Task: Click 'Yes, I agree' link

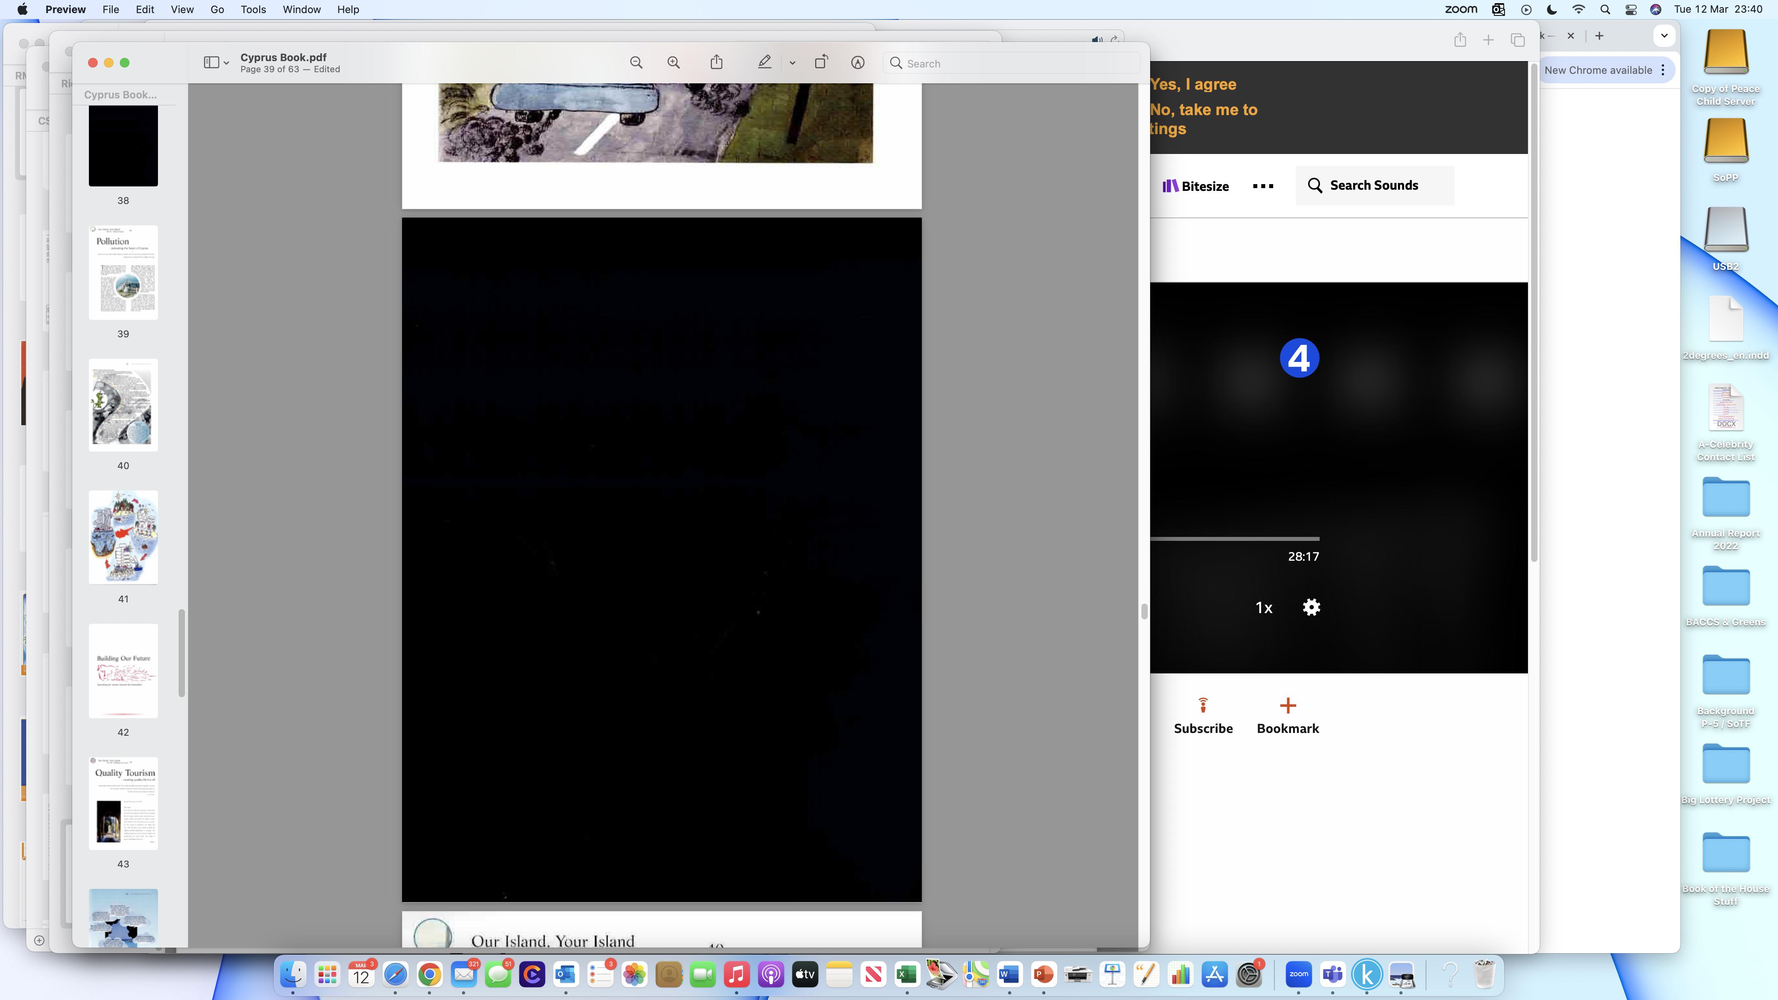Action: (1193, 84)
